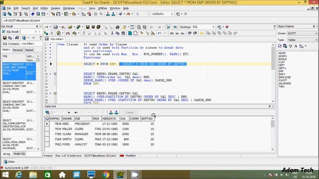Click the Execute statement run icon
This screenshot has width=319, height=179.
point(46,33)
